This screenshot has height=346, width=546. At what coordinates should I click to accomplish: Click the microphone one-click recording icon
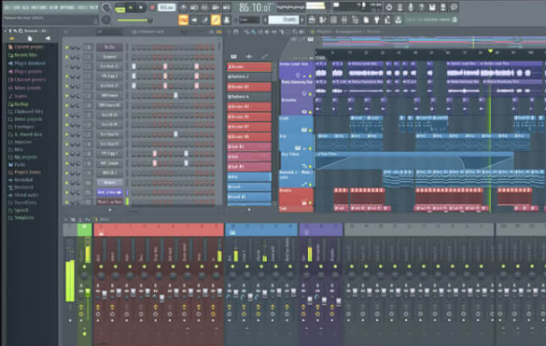pos(411,7)
